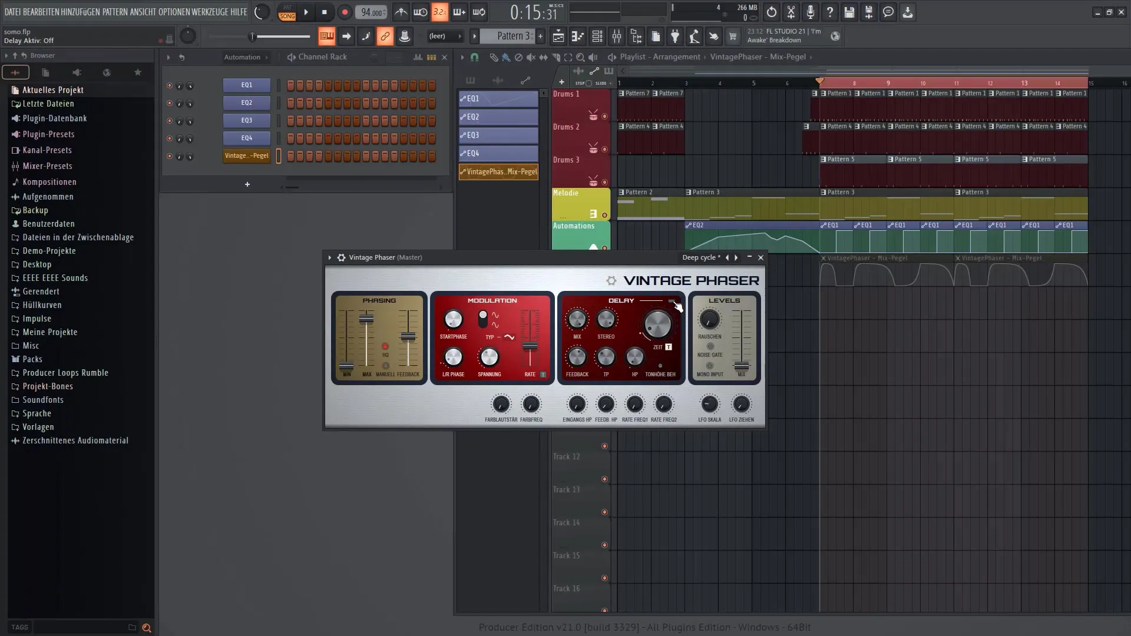Click the EQ4 channel button in Channel Rack
The height and width of the screenshot is (636, 1131).
point(247,138)
